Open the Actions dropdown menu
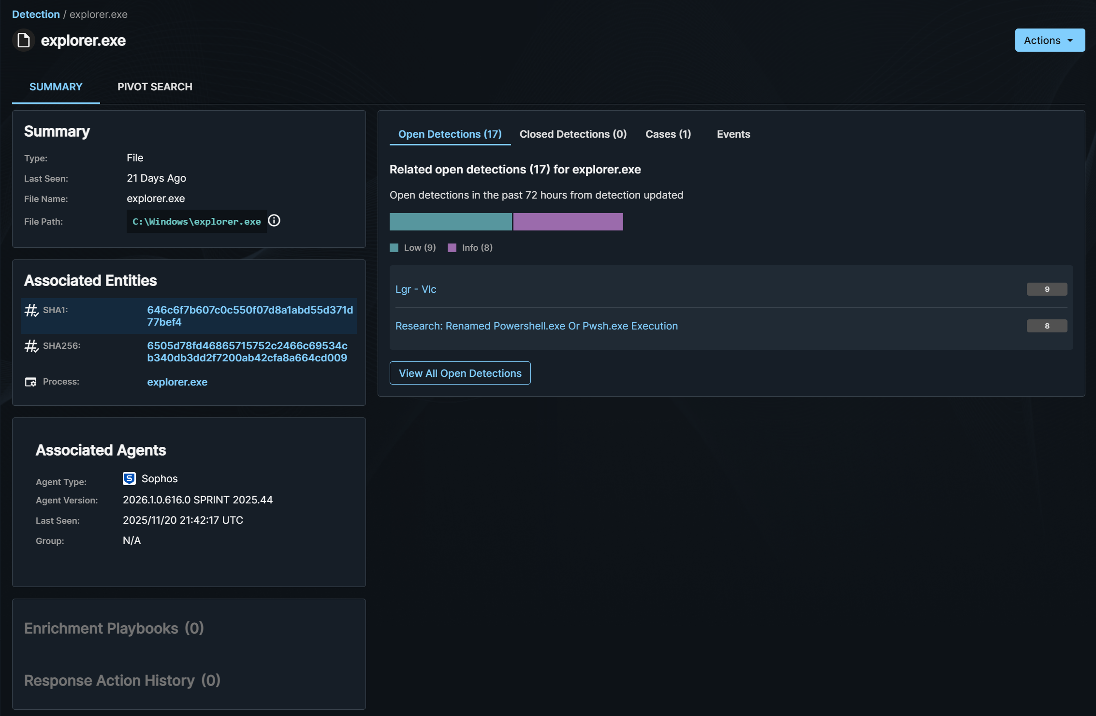 tap(1050, 40)
